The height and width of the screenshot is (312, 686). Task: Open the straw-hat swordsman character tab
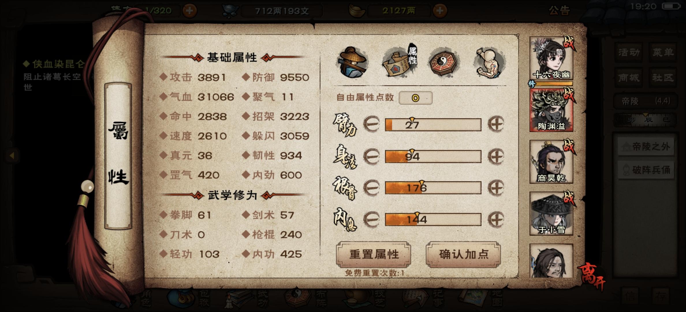coord(353,62)
